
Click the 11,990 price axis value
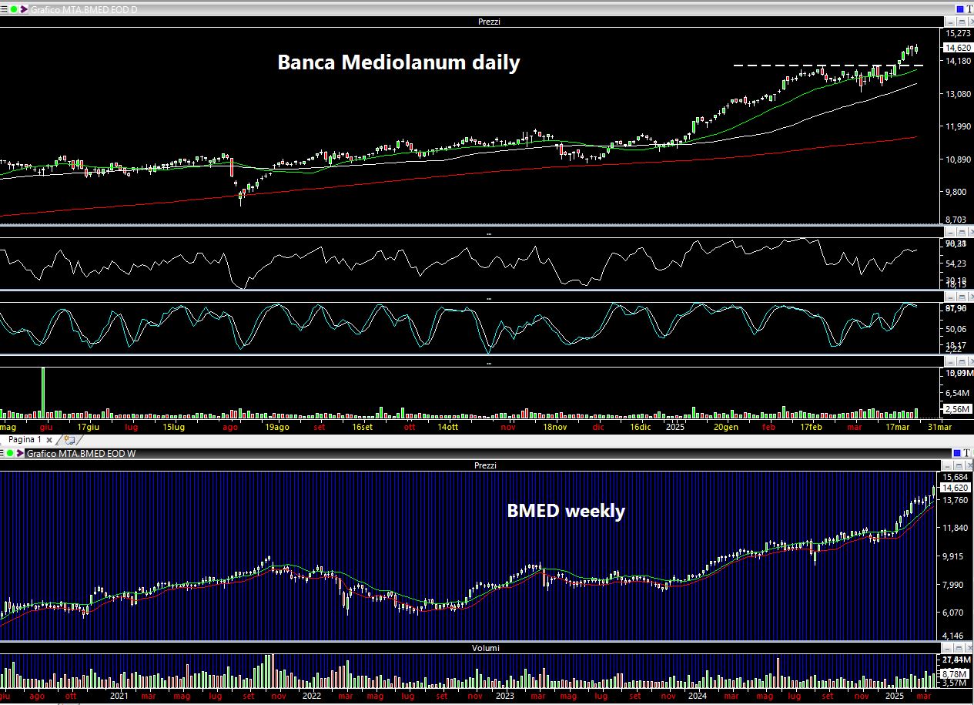point(957,127)
